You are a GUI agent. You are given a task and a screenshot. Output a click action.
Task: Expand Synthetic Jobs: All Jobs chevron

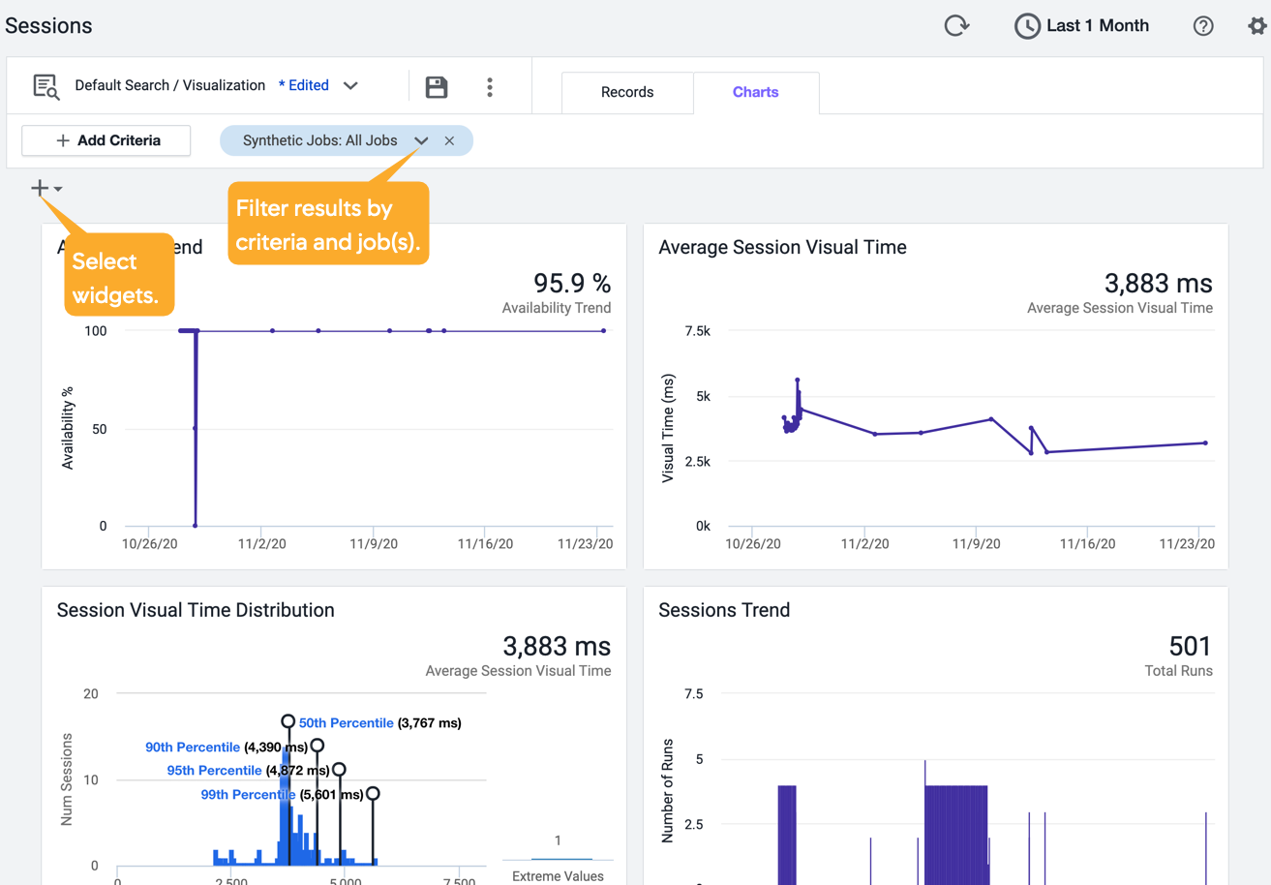click(421, 140)
